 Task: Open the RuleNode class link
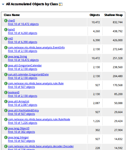click(39, 119)
